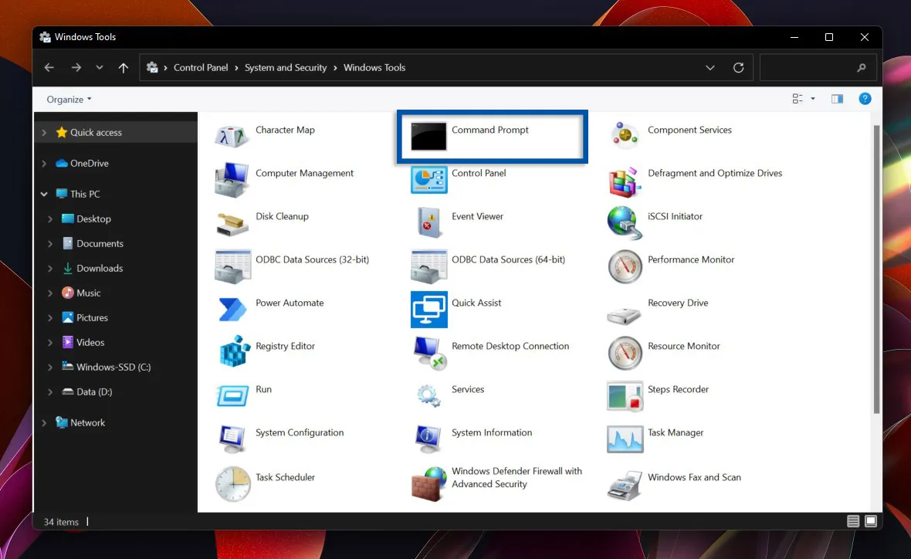Image resolution: width=911 pixels, height=559 pixels.
Task: Open the Help question mark button
Action: pyautogui.click(x=865, y=98)
